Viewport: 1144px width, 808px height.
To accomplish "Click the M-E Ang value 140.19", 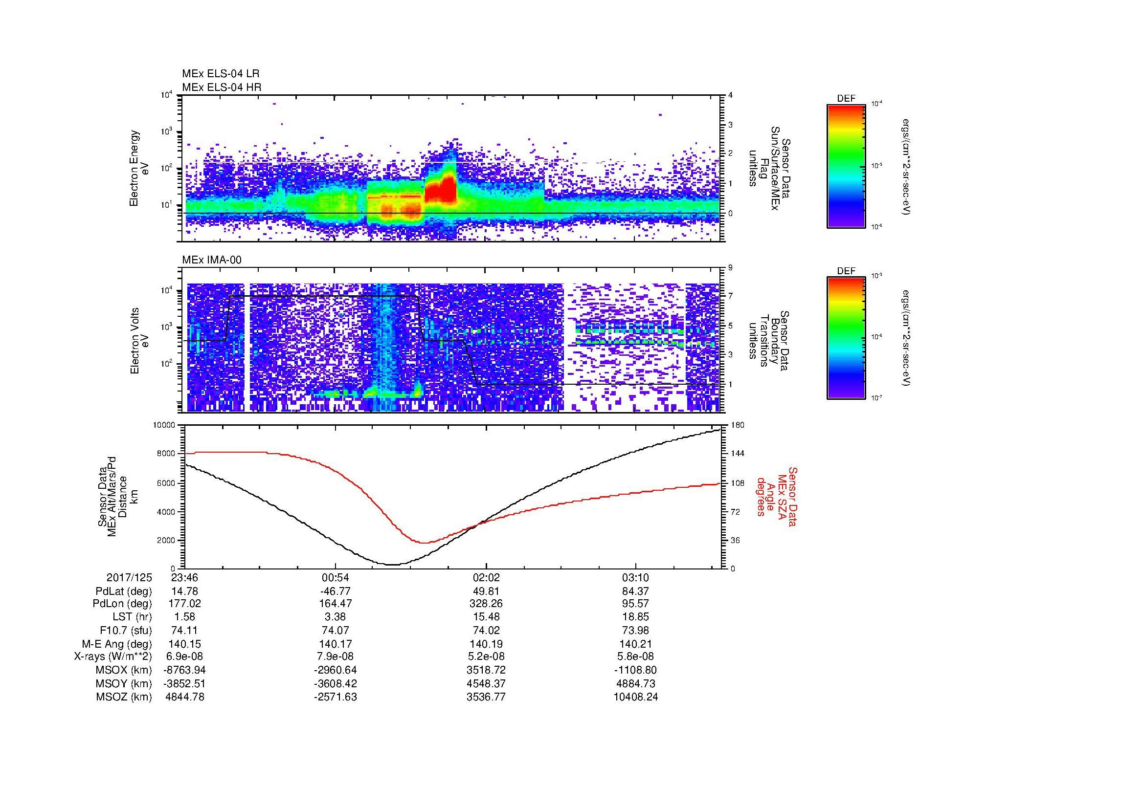I will point(486,644).
